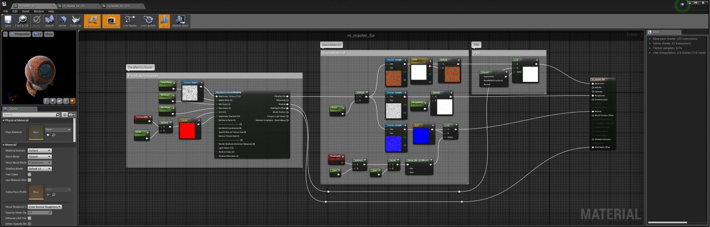
Task: Open the Details eye visibility options
Action: 72,114
